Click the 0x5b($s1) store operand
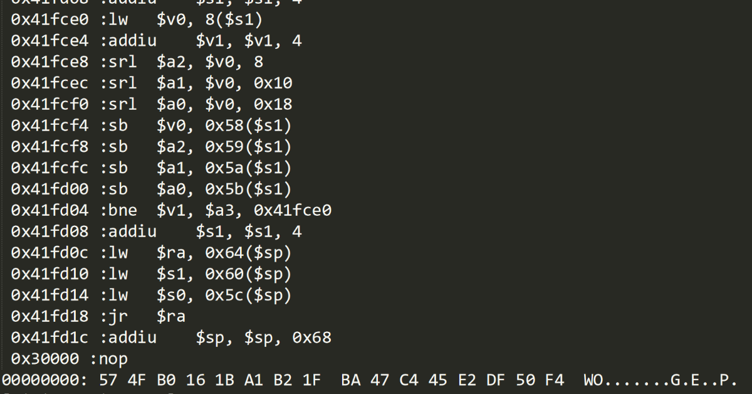752x394 pixels. [248, 189]
